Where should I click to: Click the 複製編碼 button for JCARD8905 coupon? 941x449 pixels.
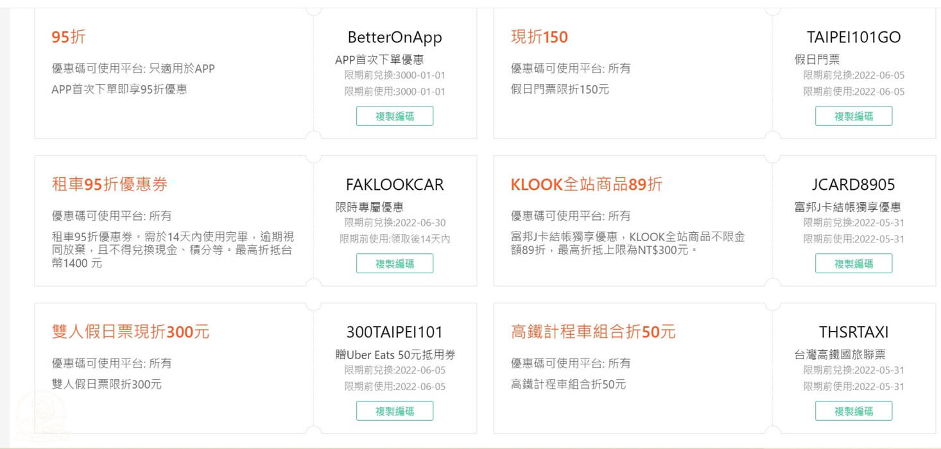pyautogui.click(x=854, y=263)
